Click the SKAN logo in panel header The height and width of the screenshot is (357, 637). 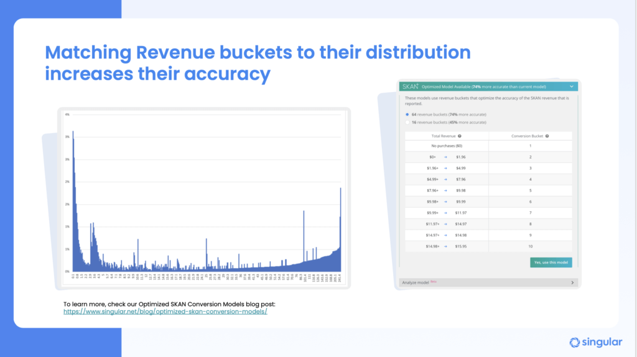pyautogui.click(x=411, y=86)
